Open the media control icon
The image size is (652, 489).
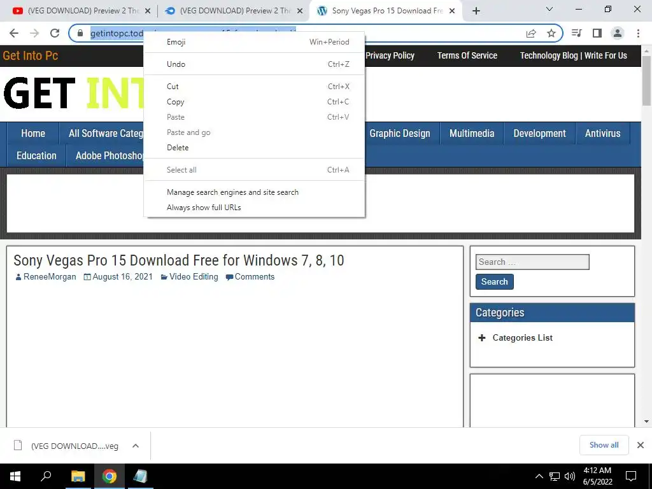coord(576,33)
